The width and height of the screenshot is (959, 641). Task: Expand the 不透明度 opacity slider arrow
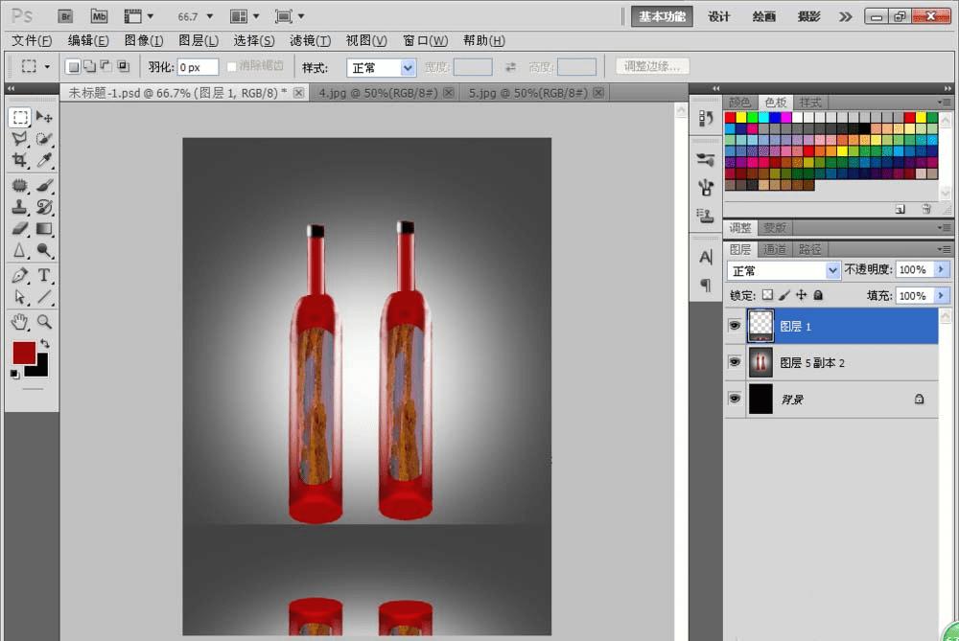[941, 270]
